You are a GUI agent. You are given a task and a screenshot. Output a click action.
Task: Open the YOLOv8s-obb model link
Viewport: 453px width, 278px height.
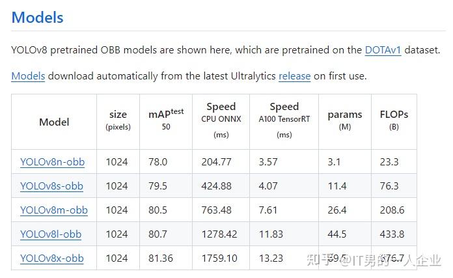click(51, 186)
